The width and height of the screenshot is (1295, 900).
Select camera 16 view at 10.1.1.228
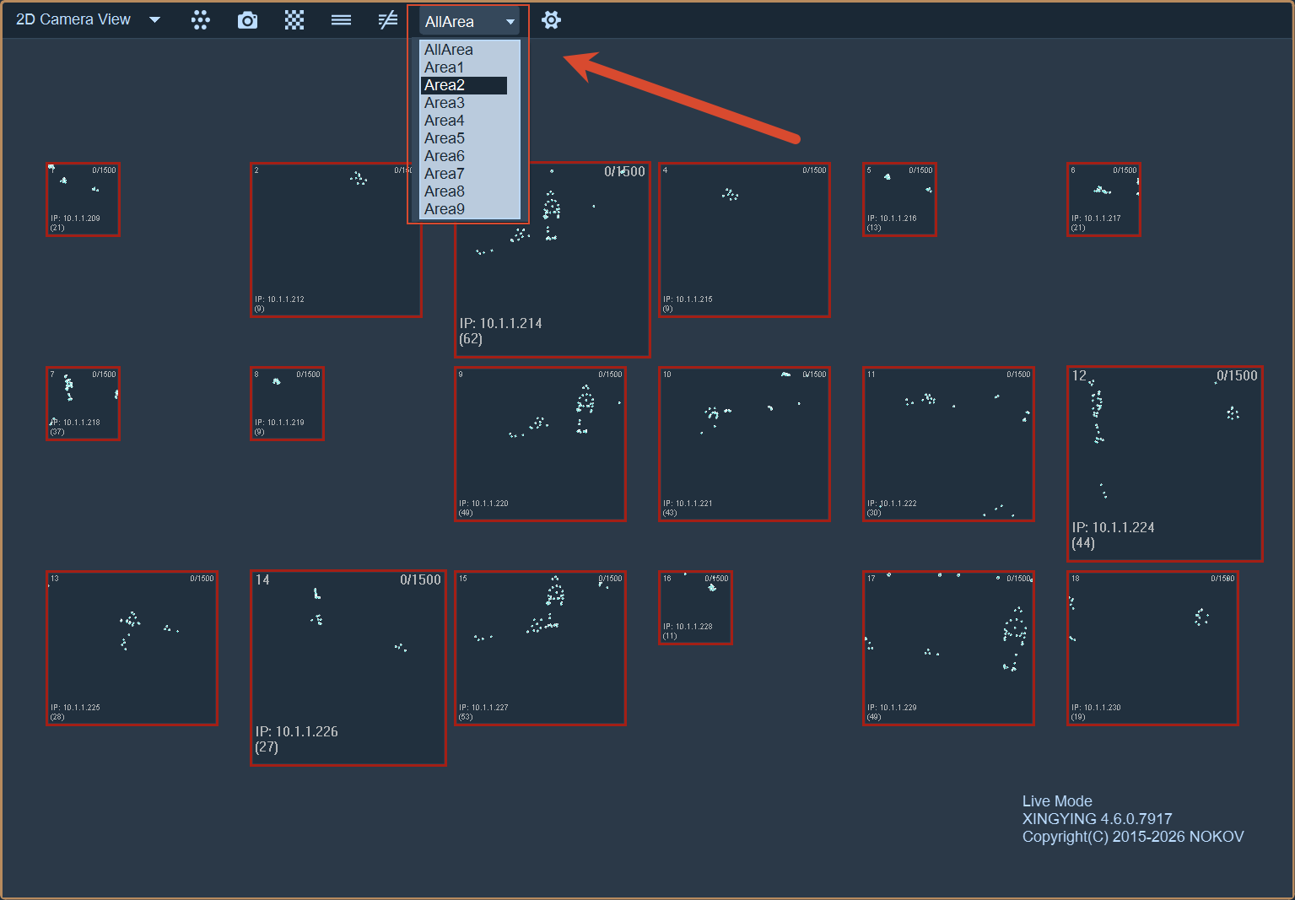(695, 607)
